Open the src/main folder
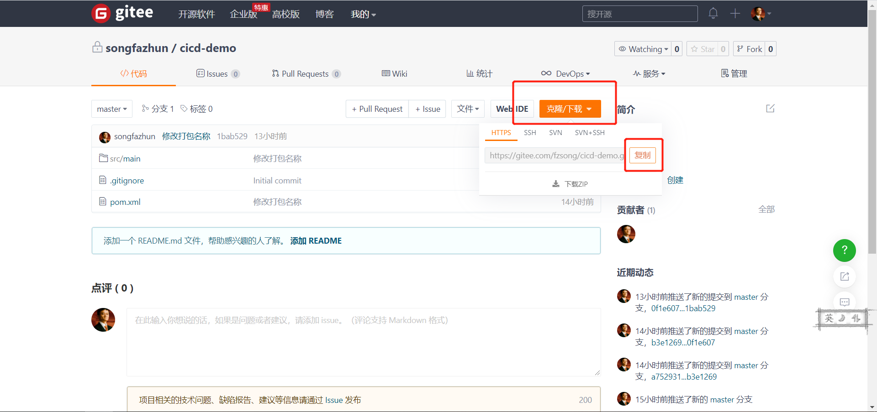 pyautogui.click(x=125, y=159)
